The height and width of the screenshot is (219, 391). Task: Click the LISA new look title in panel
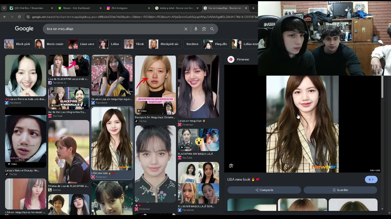point(243,179)
